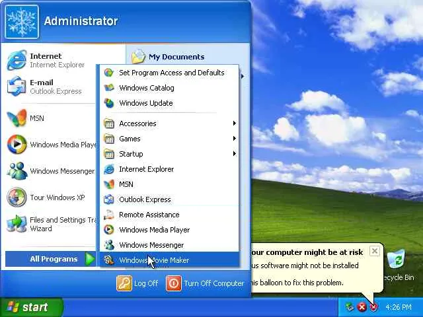Close the security warning balloon
This screenshot has height=317, width=423.
point(375,251)
